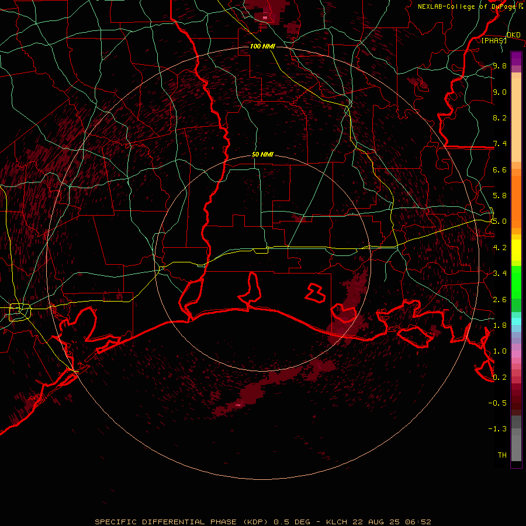Click the 0.5 DEG elevation text
The image size is (526, 526).
click(292, 522)
